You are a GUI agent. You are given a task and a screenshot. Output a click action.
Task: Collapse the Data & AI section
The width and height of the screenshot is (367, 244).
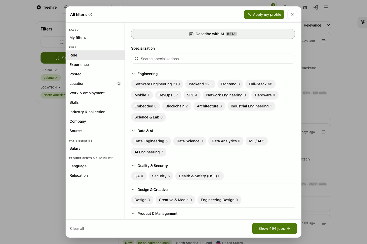coord(133,131)
